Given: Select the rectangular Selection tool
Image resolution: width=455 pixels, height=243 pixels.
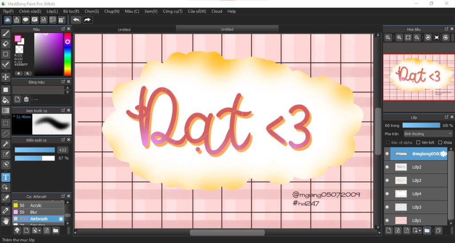Looking at the screenshot, I should point(5,123).
